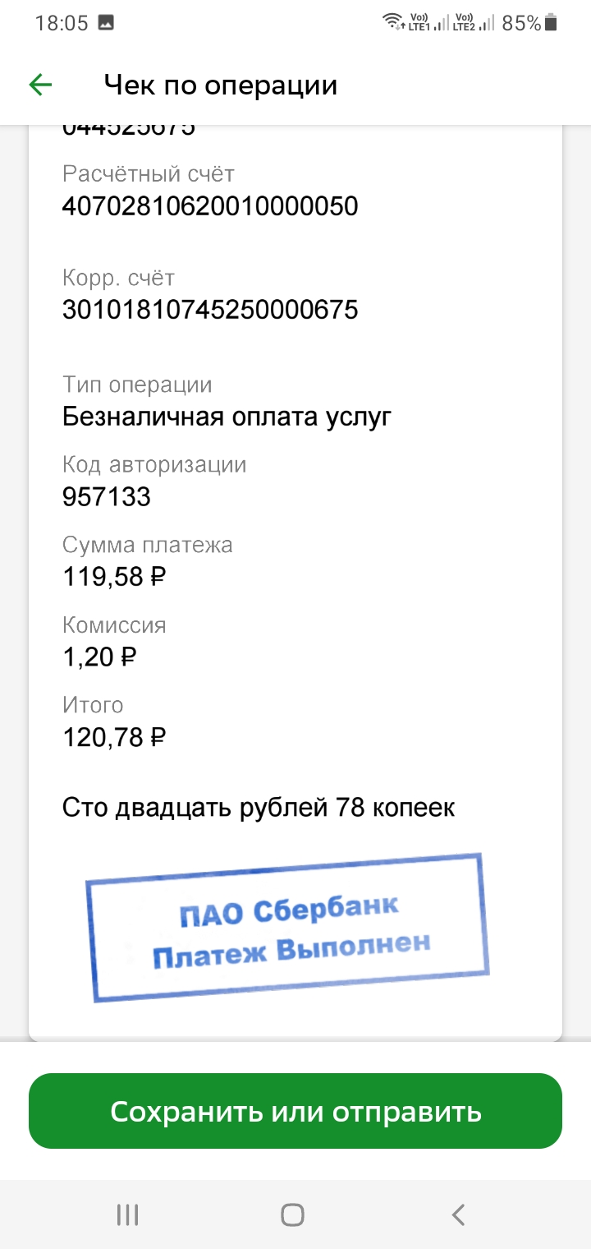591x1249 pixels.
Task: Select the Корр. счёт number 30101810745250000675
Action: coord(210,310)
